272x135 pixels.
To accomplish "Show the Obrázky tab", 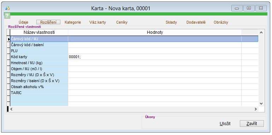I will 221,22.
